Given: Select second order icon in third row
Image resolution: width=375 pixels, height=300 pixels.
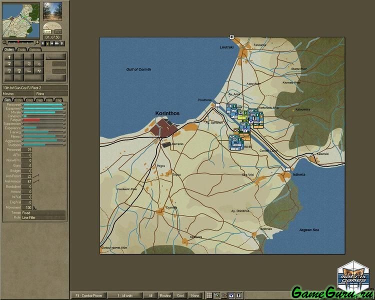Looking at the screenshot, I should pos(19,71).
